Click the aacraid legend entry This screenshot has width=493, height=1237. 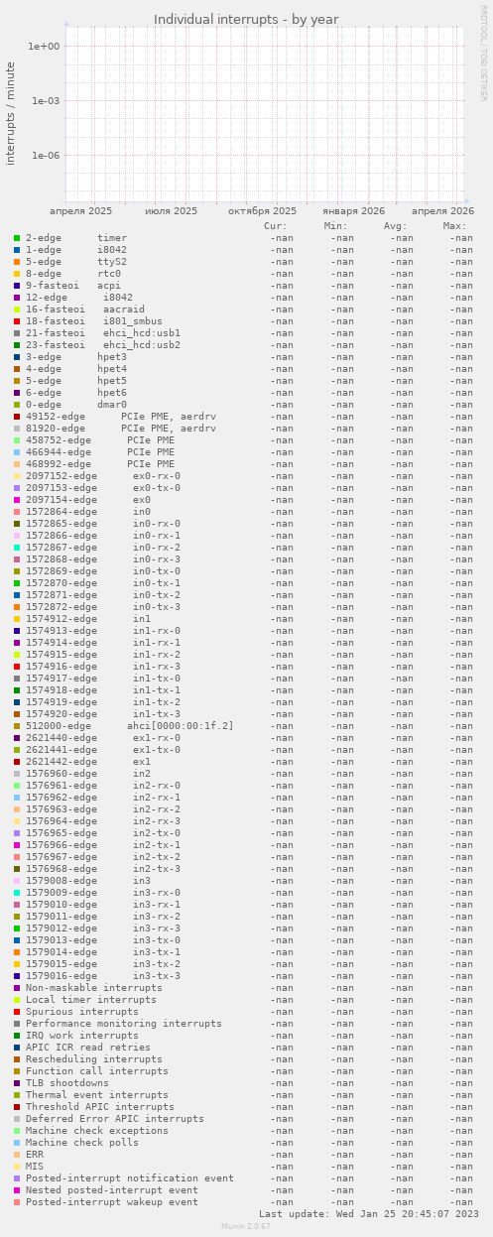124,309
